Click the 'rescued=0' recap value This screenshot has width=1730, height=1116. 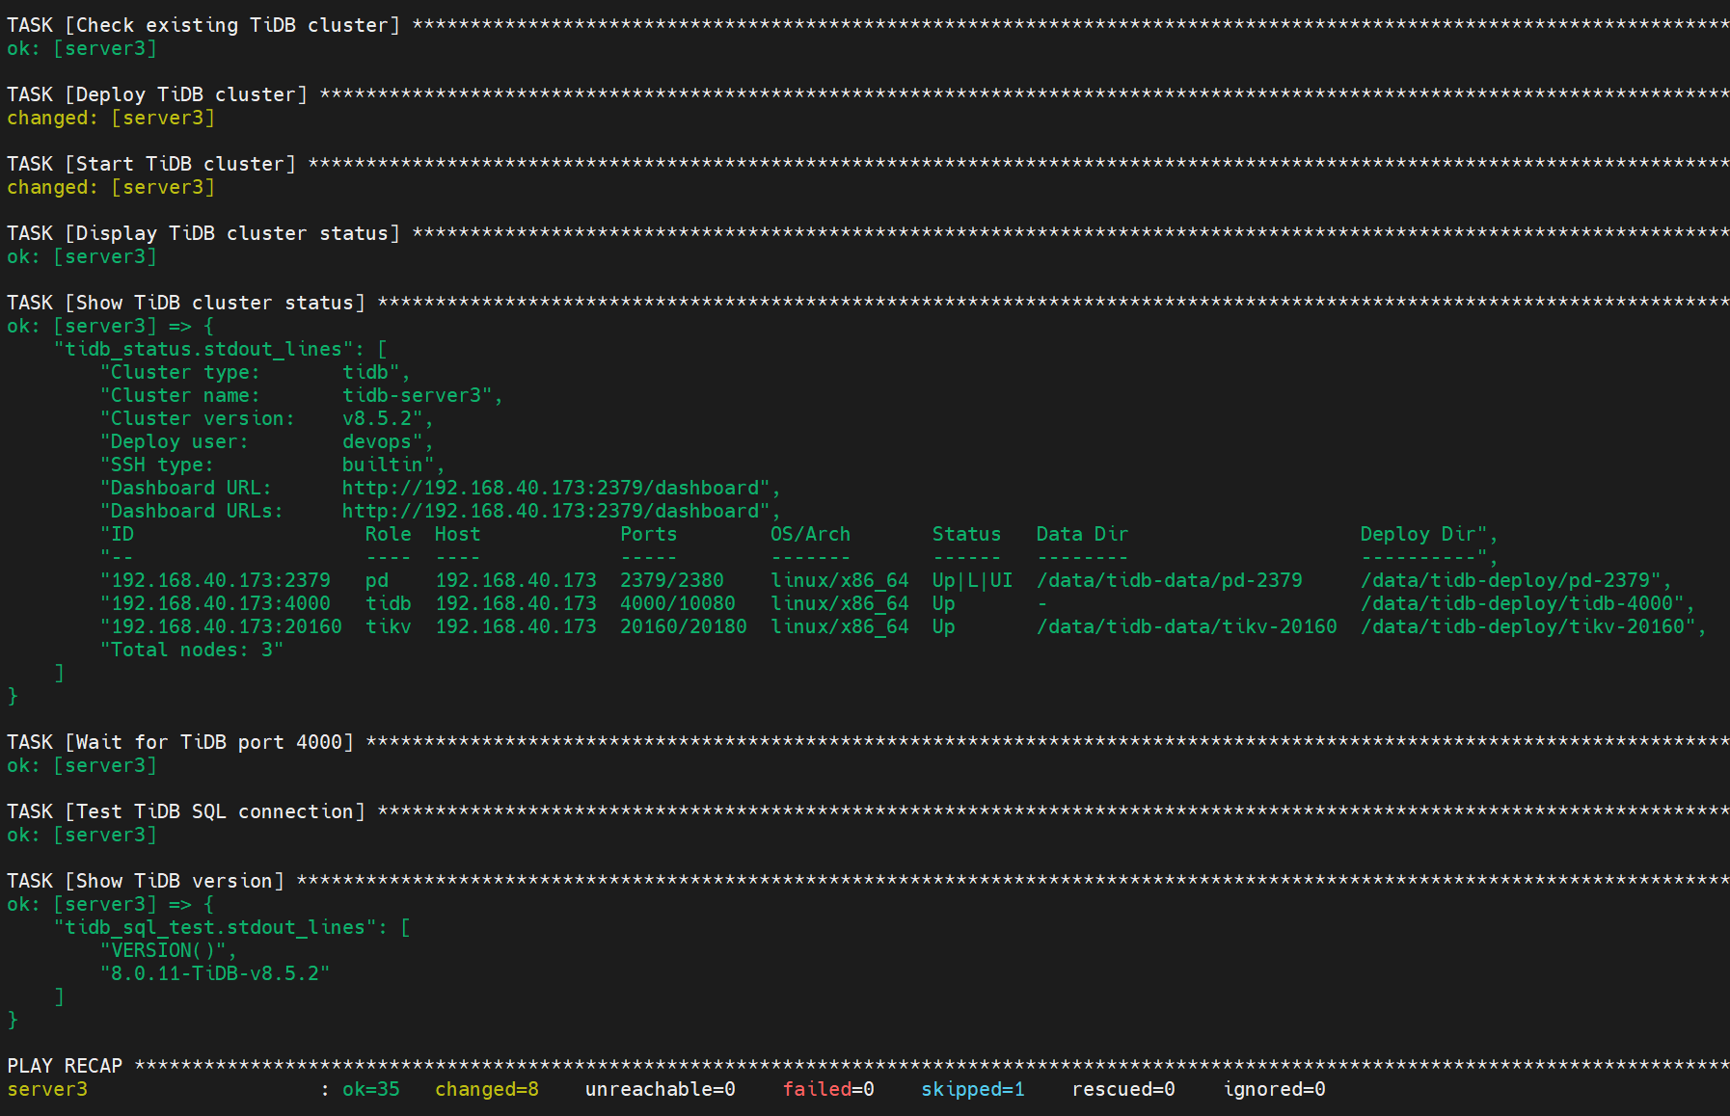point(1123,1089)
